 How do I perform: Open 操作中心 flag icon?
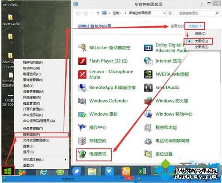pyautogui.click(x=82, y=127)
